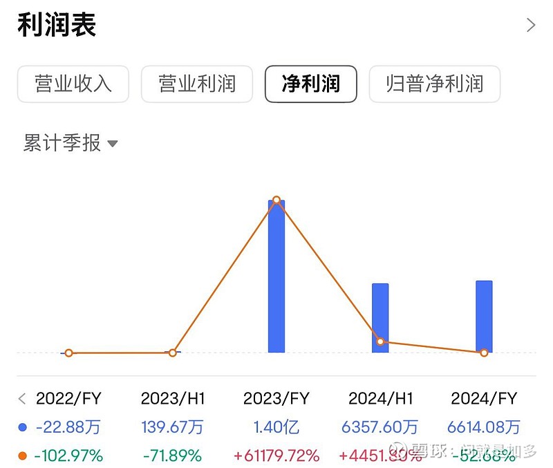Click the 利润表 section title
553x468 pixels.
coord(57,25)
